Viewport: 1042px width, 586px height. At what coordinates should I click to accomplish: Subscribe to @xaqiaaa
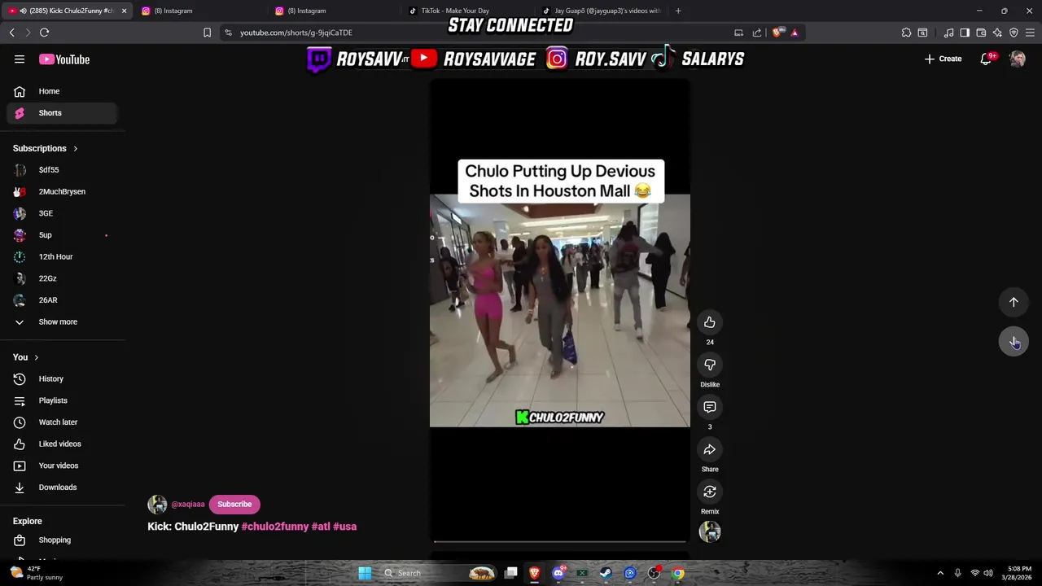point(234,505)
